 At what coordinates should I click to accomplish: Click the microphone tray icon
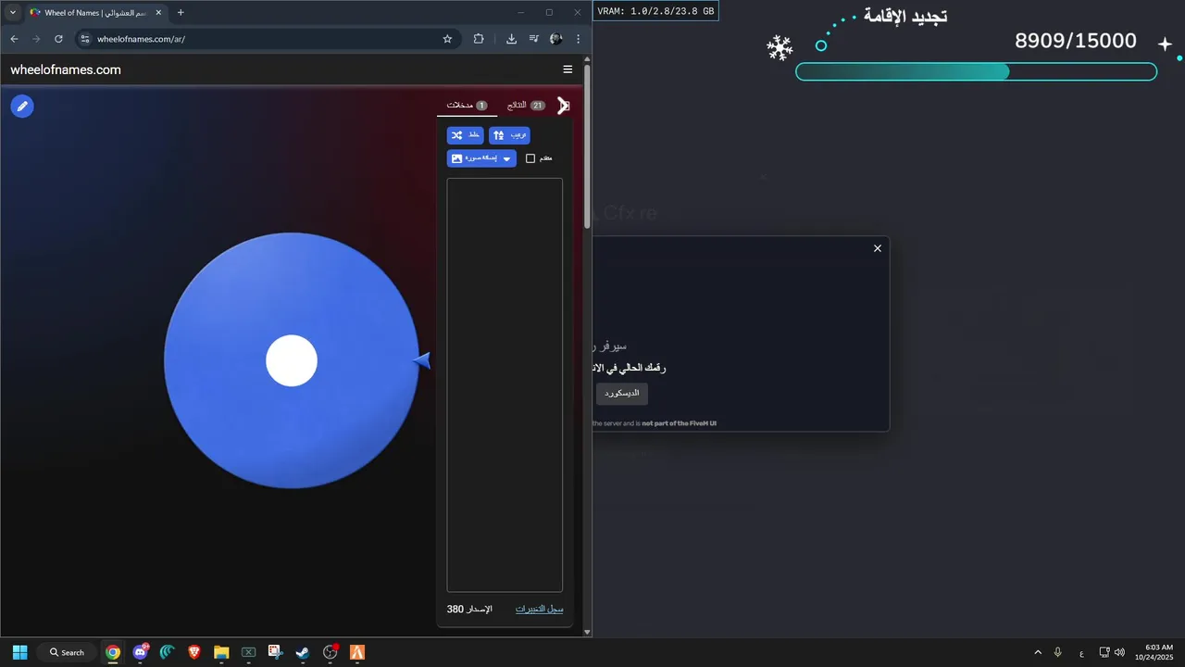1058,652
